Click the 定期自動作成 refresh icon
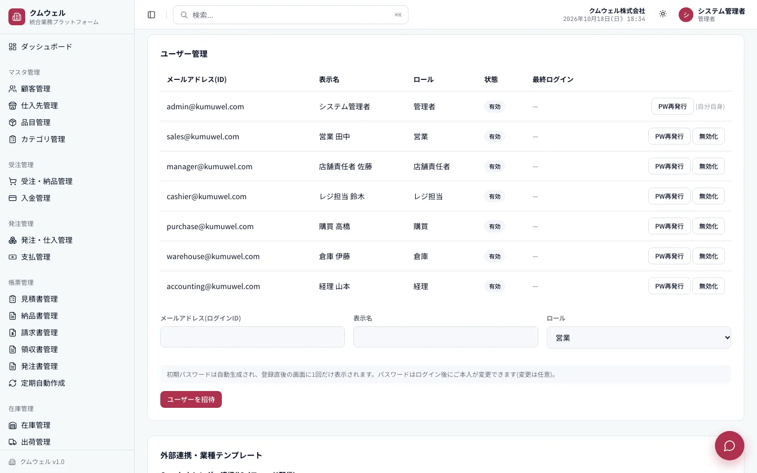 pyautogui.click(x=13, y=383)
